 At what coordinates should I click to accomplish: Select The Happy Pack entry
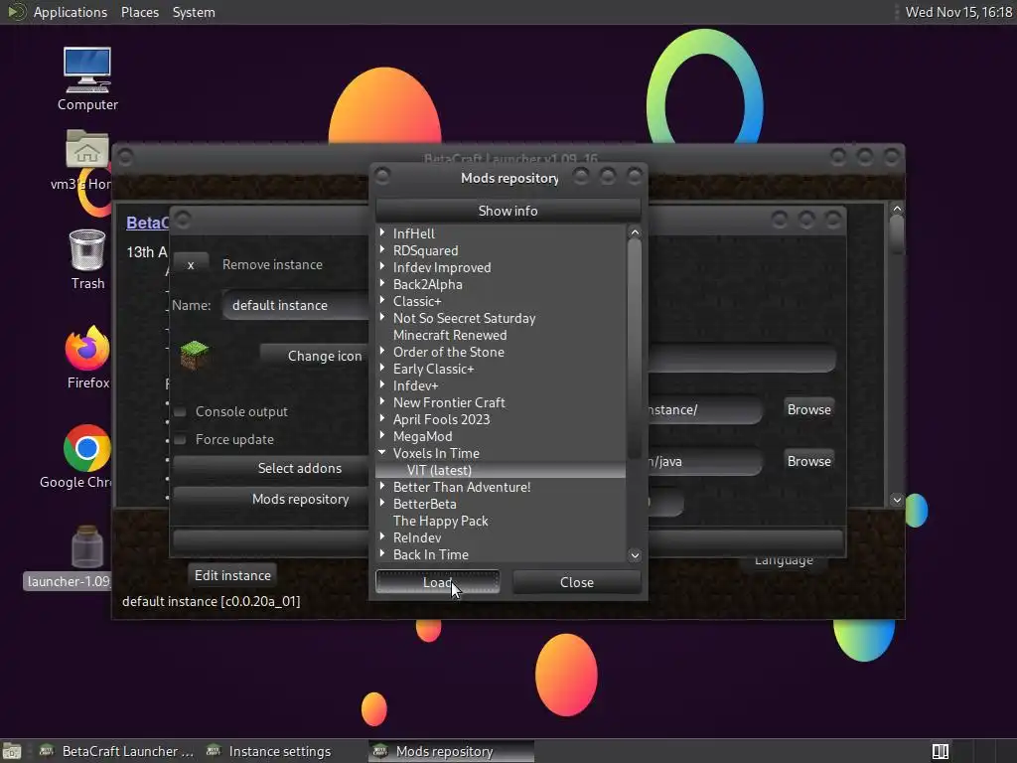(x=440, y=521)
